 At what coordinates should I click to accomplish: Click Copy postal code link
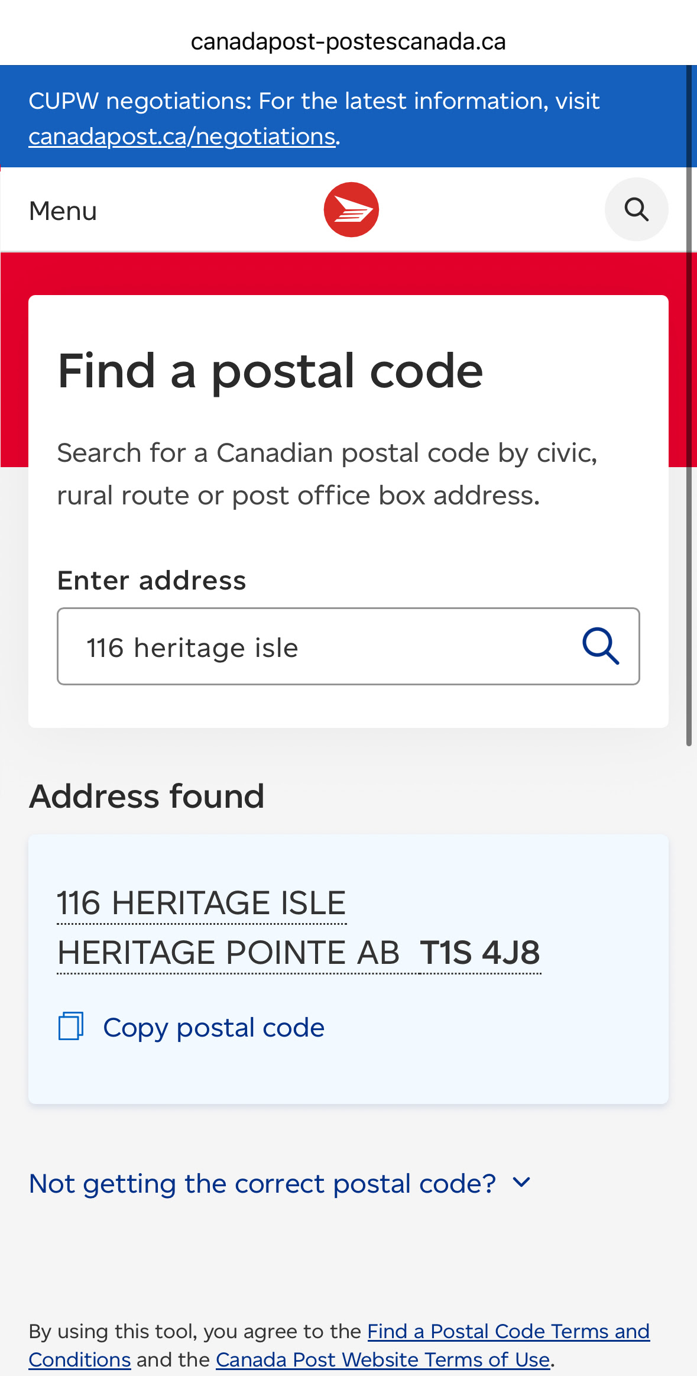[213, 1028]
